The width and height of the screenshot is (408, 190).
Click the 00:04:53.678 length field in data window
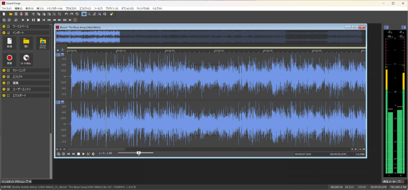[338, 154]
